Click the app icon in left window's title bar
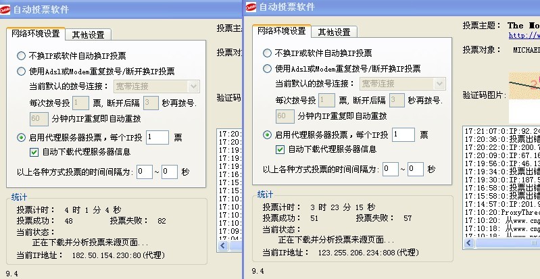 click(7, 7)
